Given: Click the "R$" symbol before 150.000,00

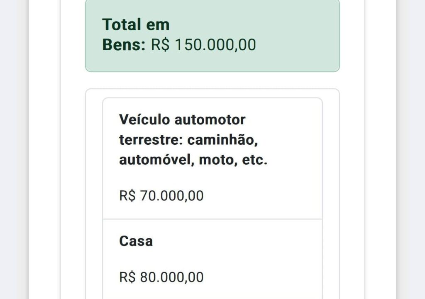Looking at the screenshot, I should coord(160,45).
